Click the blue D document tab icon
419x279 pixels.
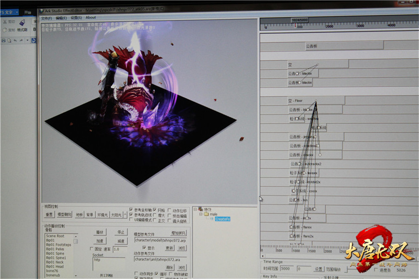(34, 41)
